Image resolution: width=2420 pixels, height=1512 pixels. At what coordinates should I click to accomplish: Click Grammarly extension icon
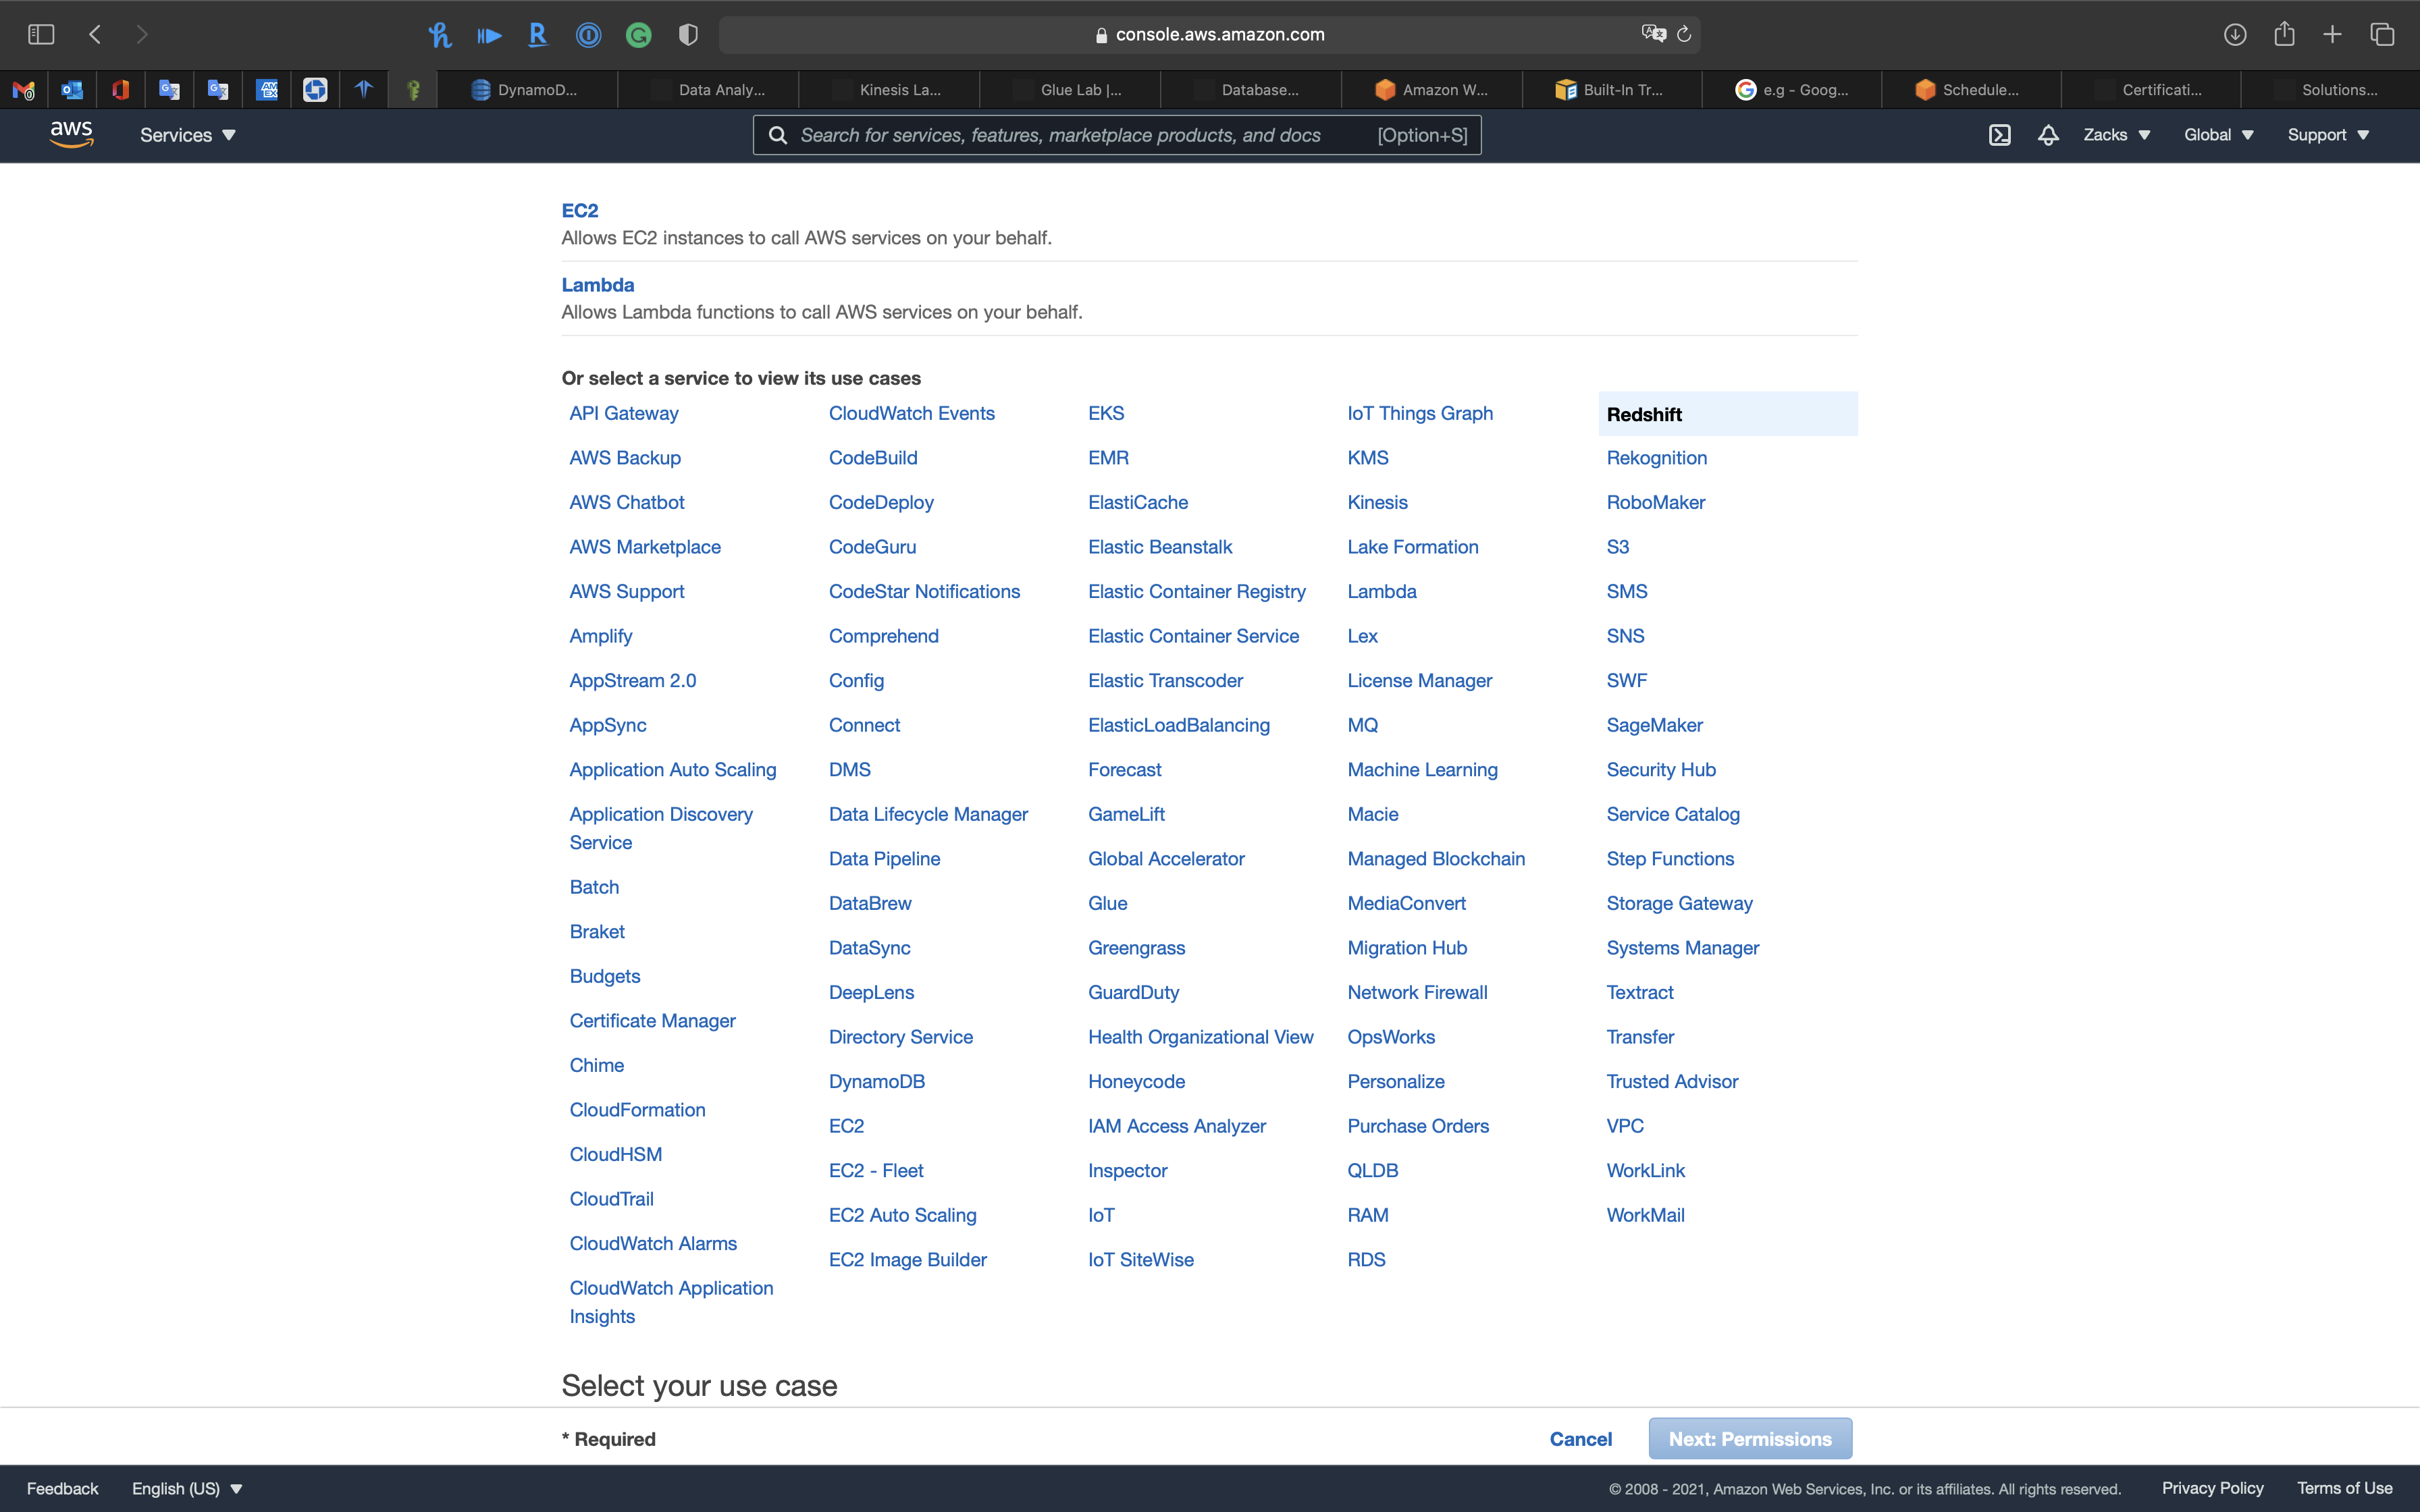point(638,35)
